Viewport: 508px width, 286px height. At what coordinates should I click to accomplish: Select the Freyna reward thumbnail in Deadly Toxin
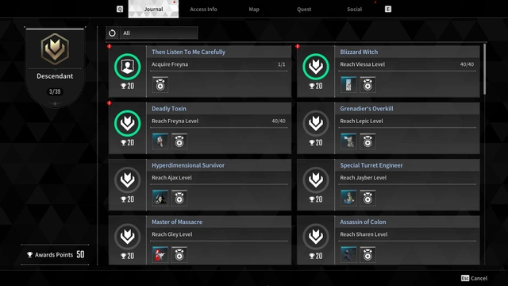pyautogui.click(x=160, y=141)
